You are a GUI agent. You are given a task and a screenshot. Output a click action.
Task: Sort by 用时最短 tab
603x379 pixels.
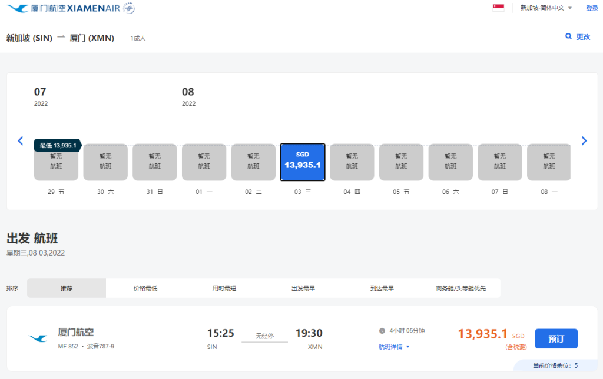pos(224,288)
